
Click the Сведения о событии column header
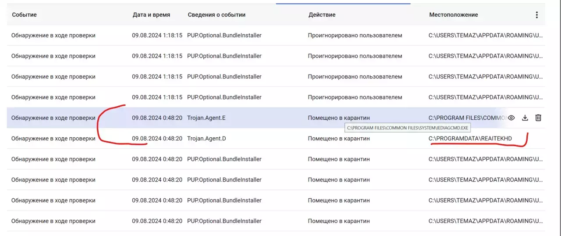click(217, 15)
